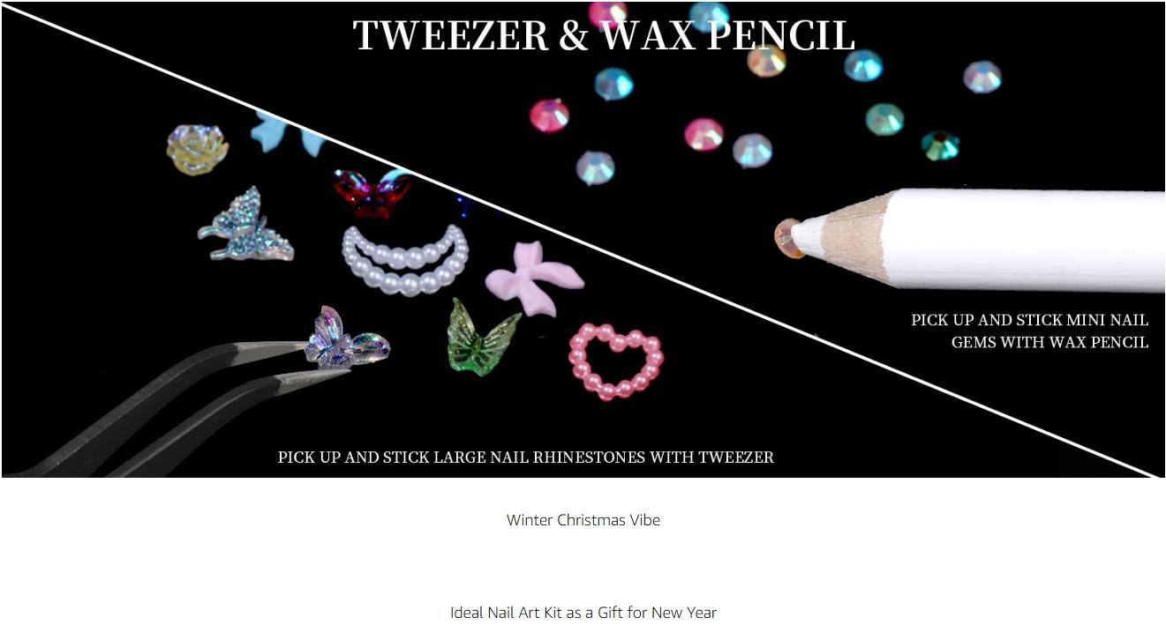
Task: Select the pink bow charm
Action: point(534,279)
